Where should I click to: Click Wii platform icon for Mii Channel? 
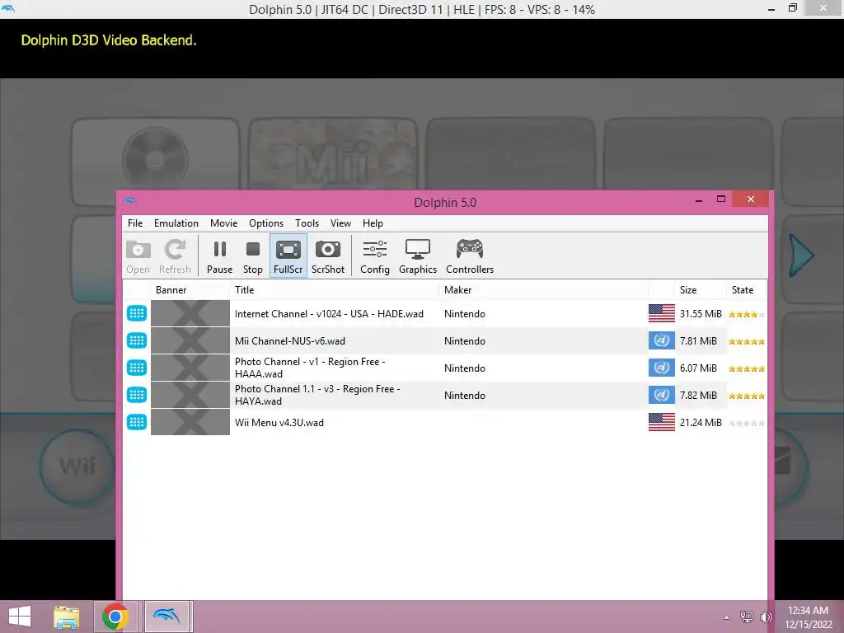tap(137, 340)
